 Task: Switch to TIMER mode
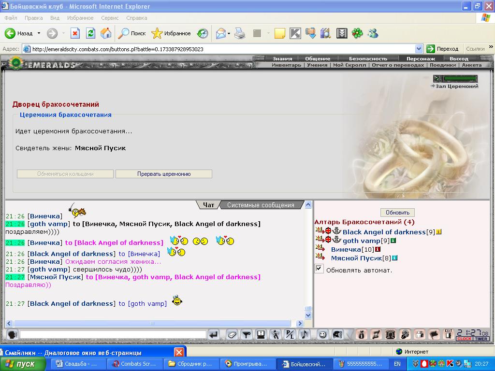(481, 339)
